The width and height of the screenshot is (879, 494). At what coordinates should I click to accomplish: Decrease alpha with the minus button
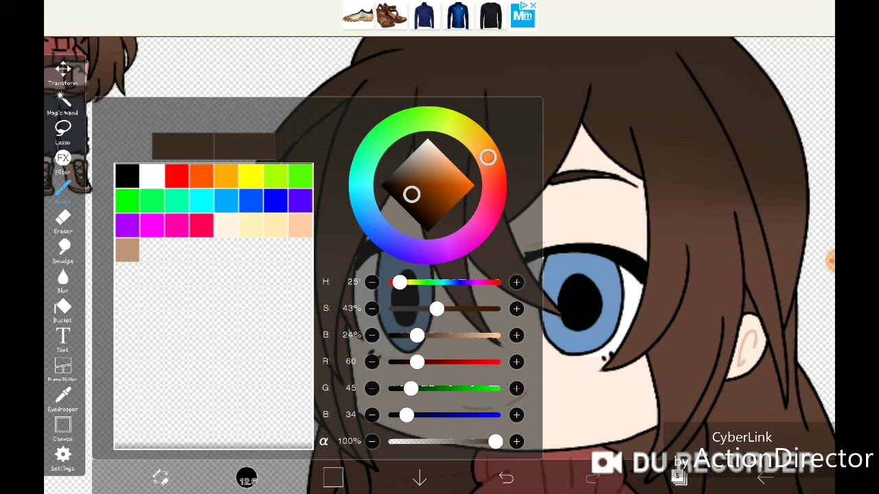(372, 441)
